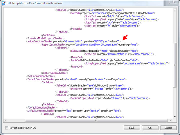Click the StaticText "Abstract :" line
The image size is (180, 135).
(101, 89)
